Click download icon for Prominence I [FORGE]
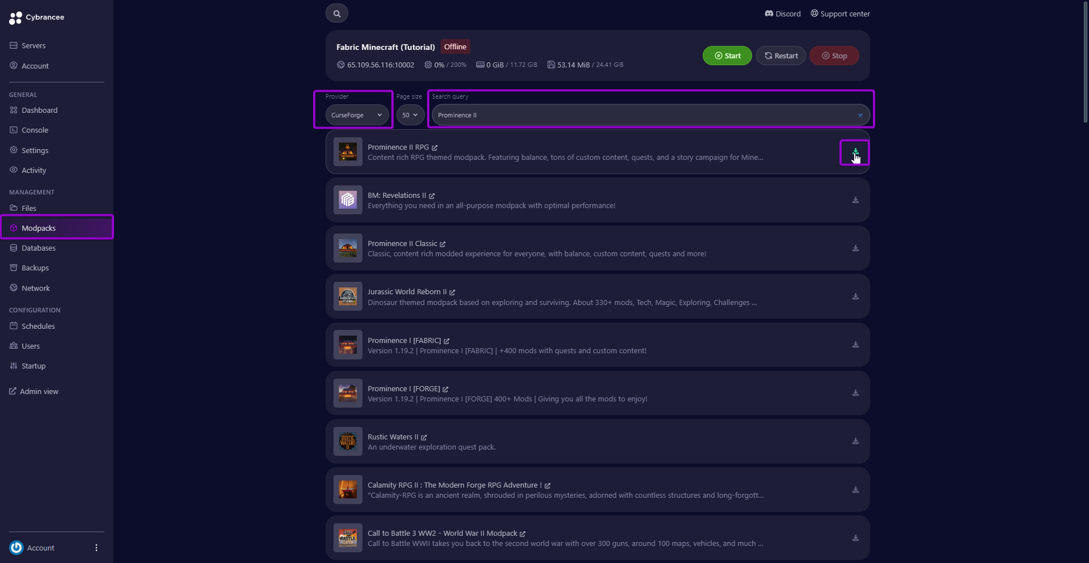The width and height of the screenshot is (1089, 563). coord(855,393)
